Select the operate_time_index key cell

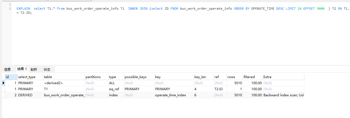(x=170, y=95)
